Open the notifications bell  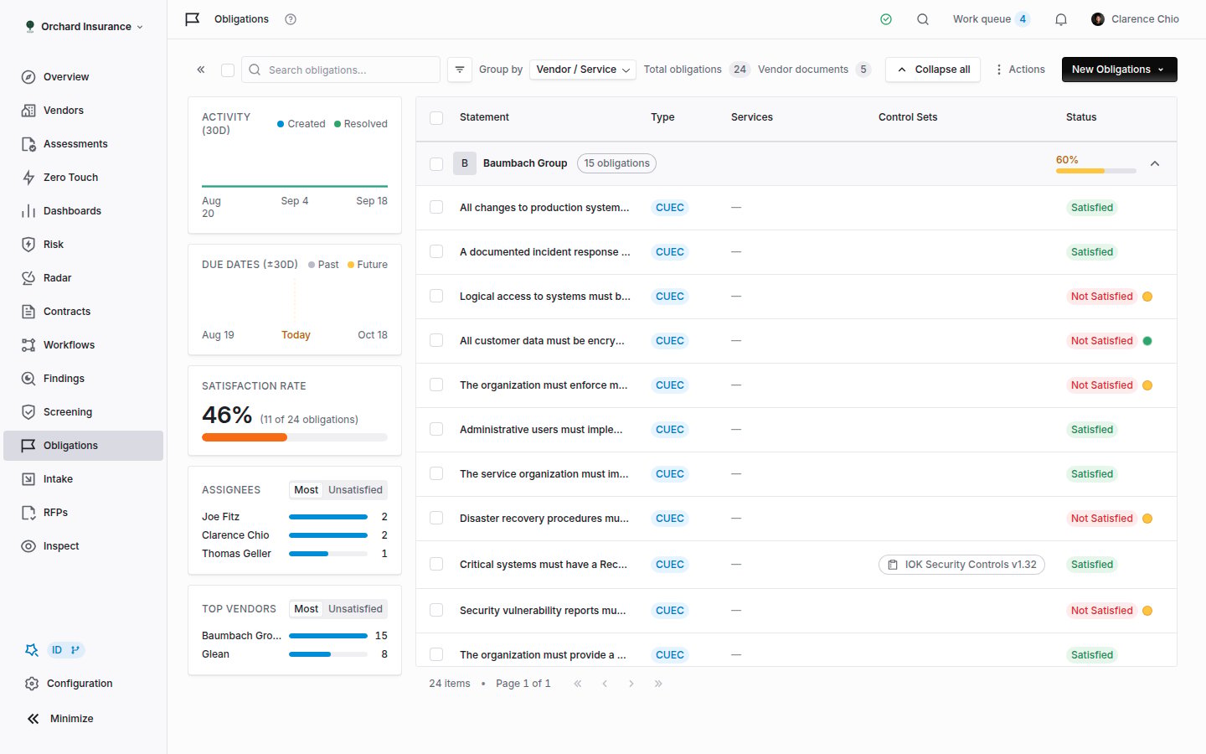pyautogui.click(x=1061, y=19)
